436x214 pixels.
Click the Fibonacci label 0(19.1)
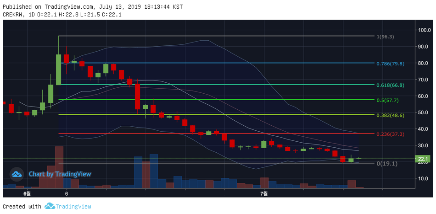coord(387,164)
